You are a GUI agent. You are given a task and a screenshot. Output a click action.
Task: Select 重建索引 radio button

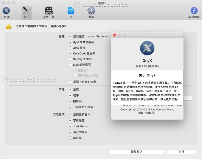coord(75,71)
